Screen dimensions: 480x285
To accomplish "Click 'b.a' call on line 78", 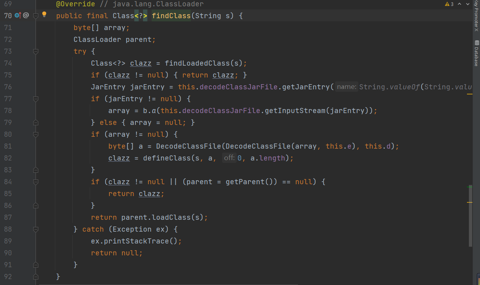I will pyautogui.click(x=149, y=111).
